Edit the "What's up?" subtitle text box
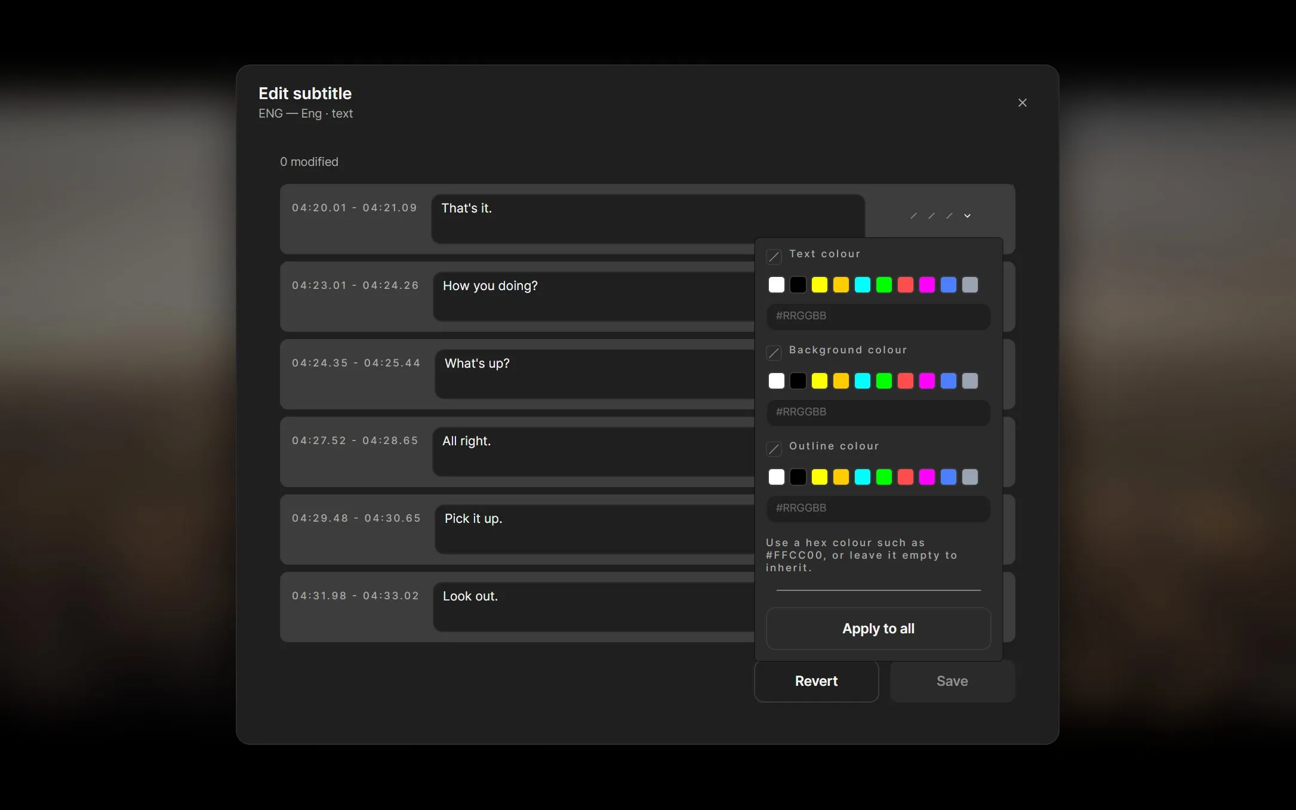The image size is (1296, 810). (x=595, y=374)
